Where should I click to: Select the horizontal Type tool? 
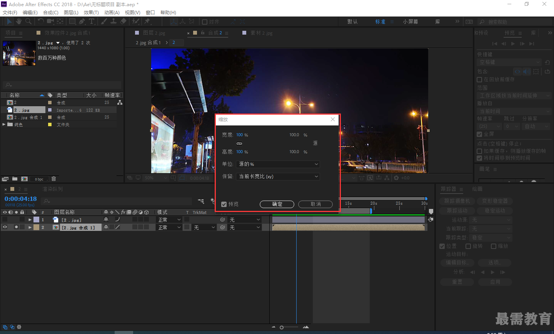pos(92,22)
